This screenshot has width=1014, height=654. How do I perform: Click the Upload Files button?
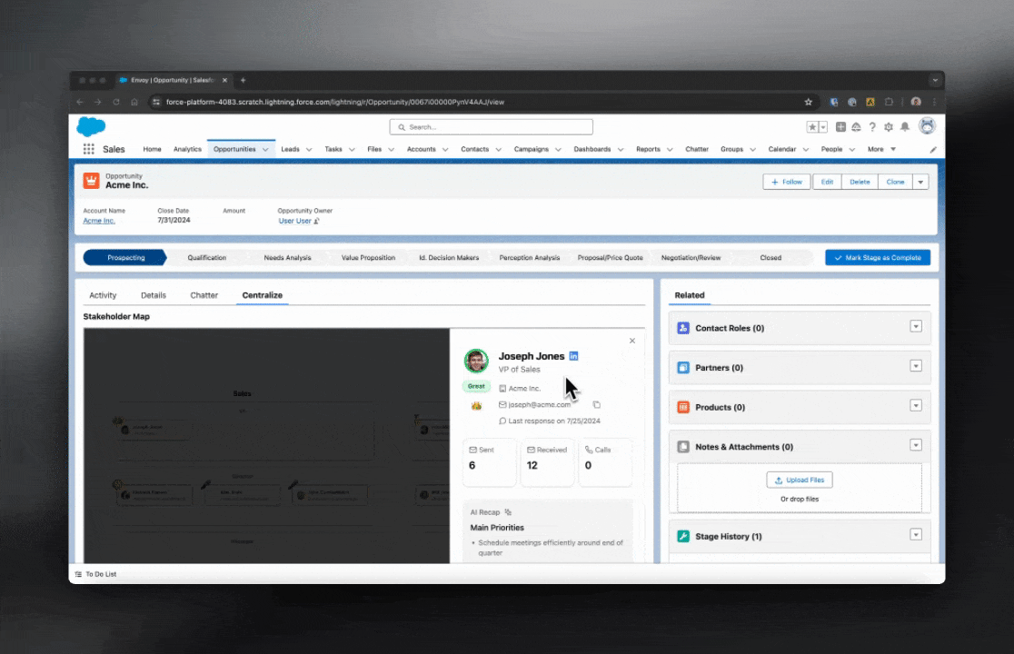click(800, 480)
